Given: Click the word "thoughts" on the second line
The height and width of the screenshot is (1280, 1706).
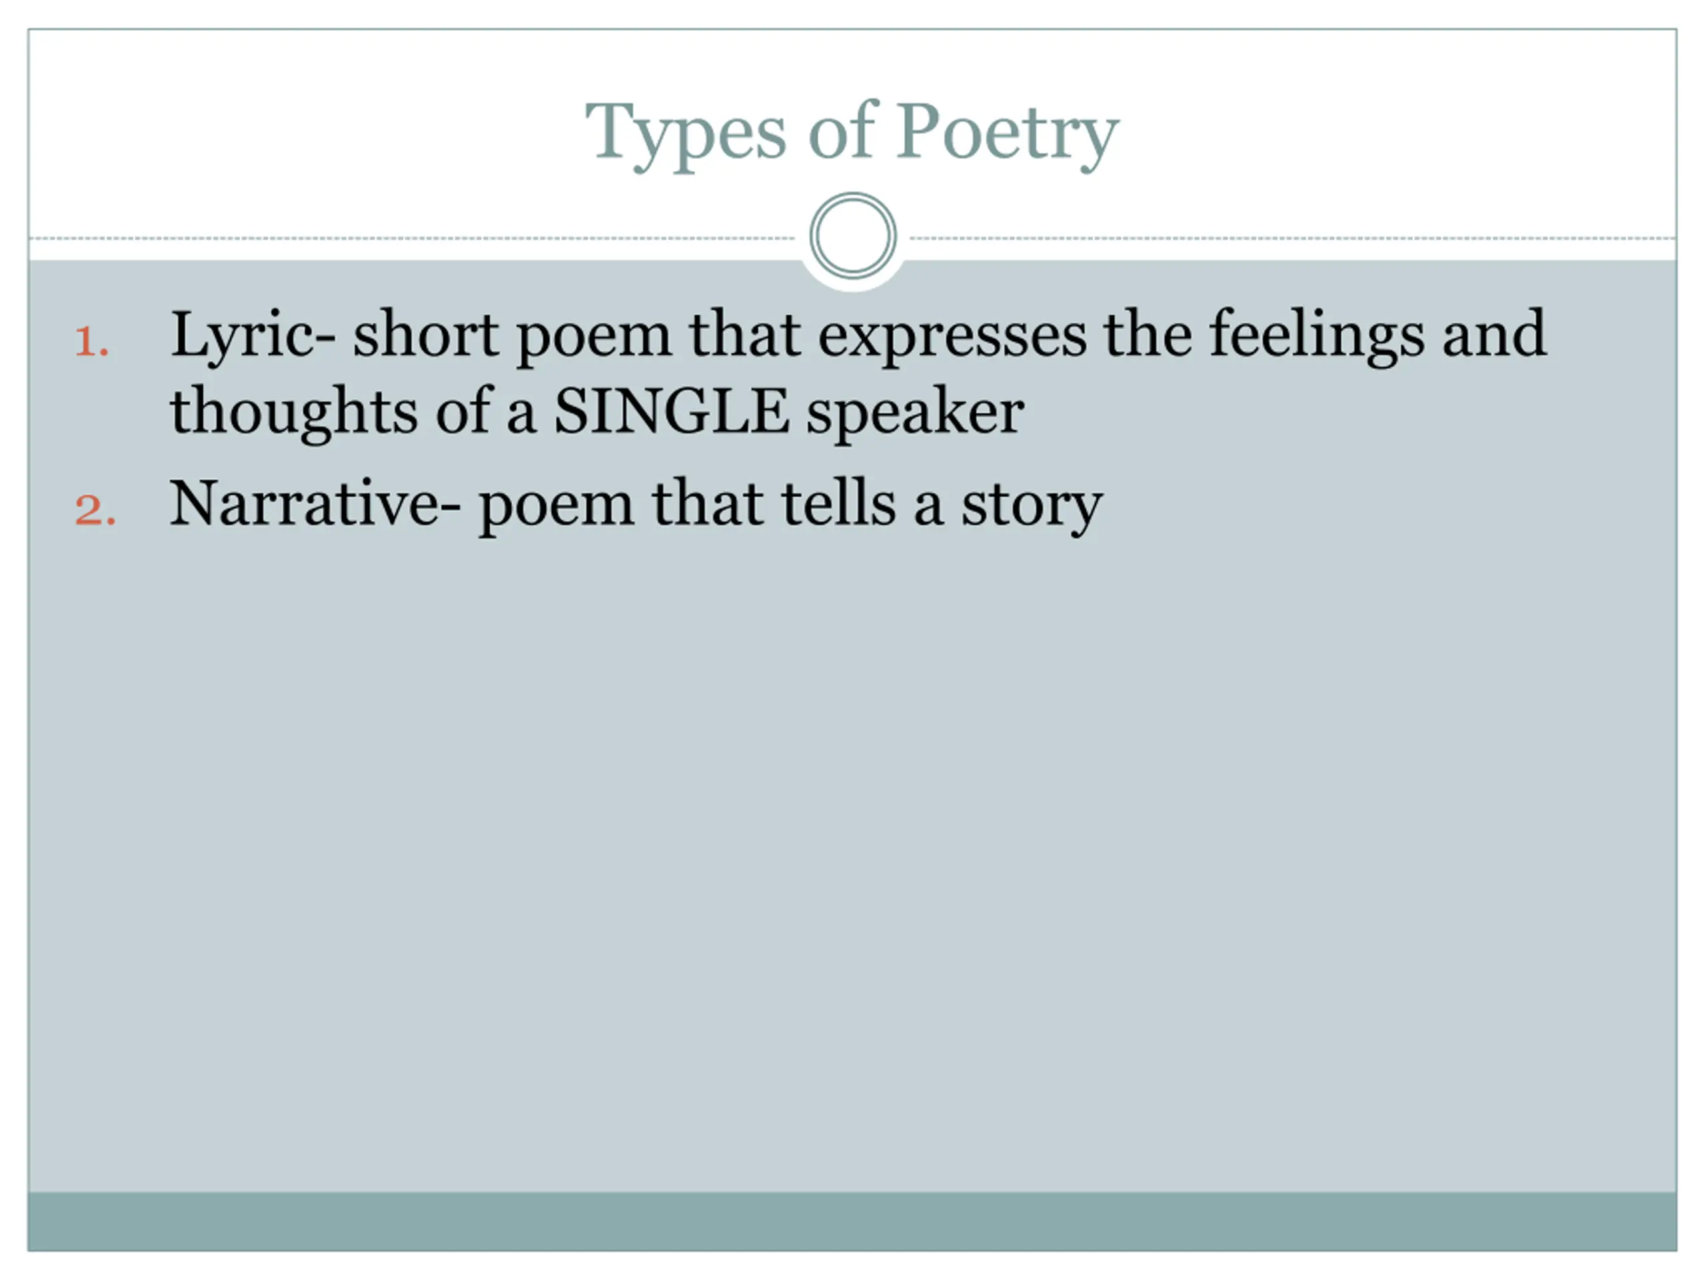Looking at the screenshot, I should 294,413.
